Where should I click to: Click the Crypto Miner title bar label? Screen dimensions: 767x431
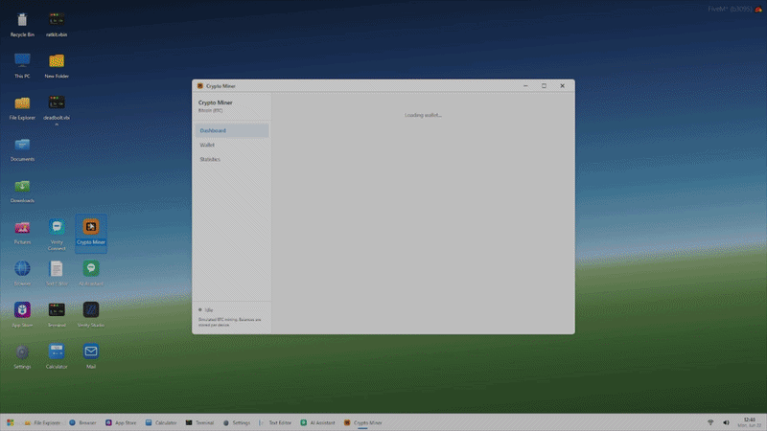pos(221,86)
